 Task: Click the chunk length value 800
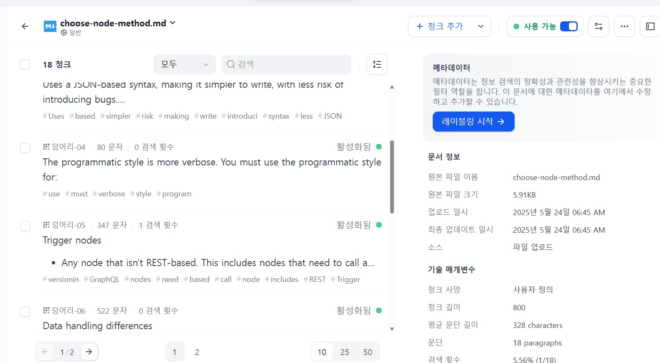click(x=519, y=308)
